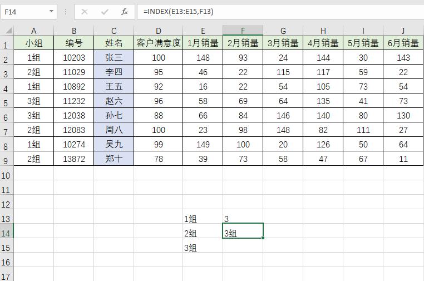Select column G header
This screenshot has height=281, width=424.
coord(283,31)
